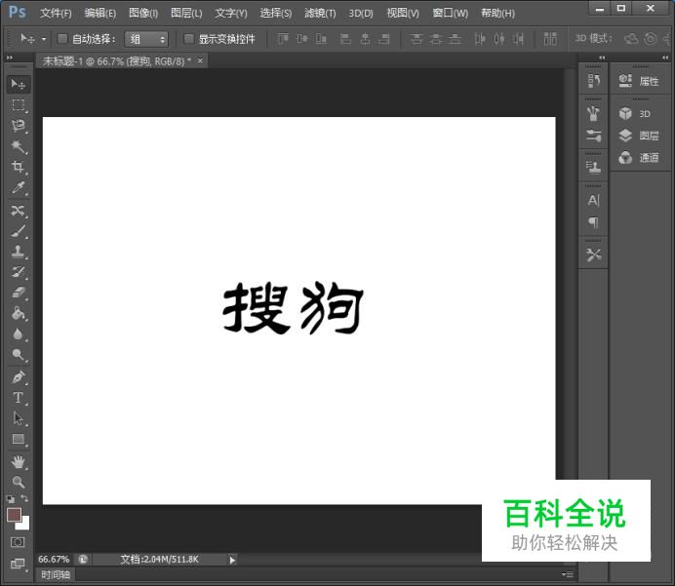The width and height of the screenshot is (675, 586).
Task: Open the 图像(I) menu
Action: [x=143, y=14]
